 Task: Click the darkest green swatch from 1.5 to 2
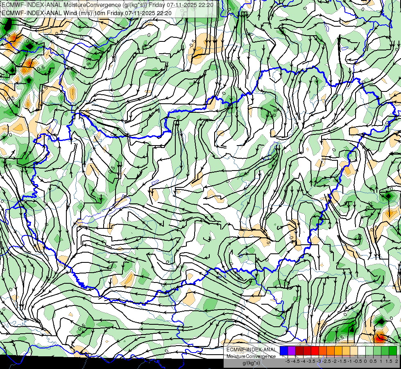[x=393, y=351]
